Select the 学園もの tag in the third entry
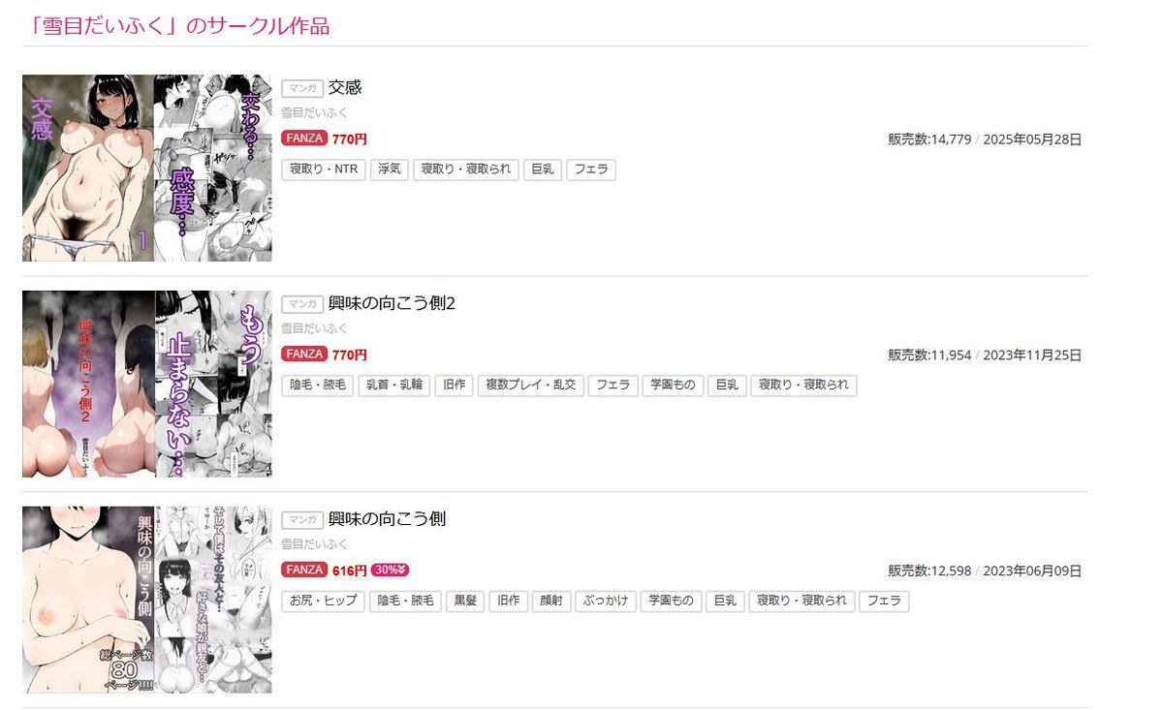Viewport: 1163px width, 710px height. 670,601
